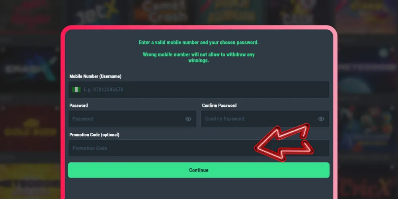Click the "Mobile Number (Username)" label
Viewport: 398px width, 199px height.
tap(95, 76)
